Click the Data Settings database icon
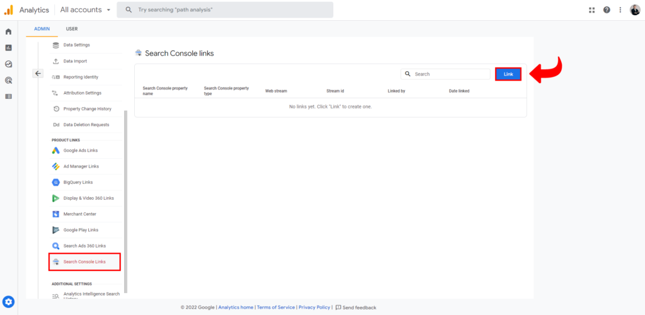The width and height of the screenshot is (645, 315). point(55,45)
